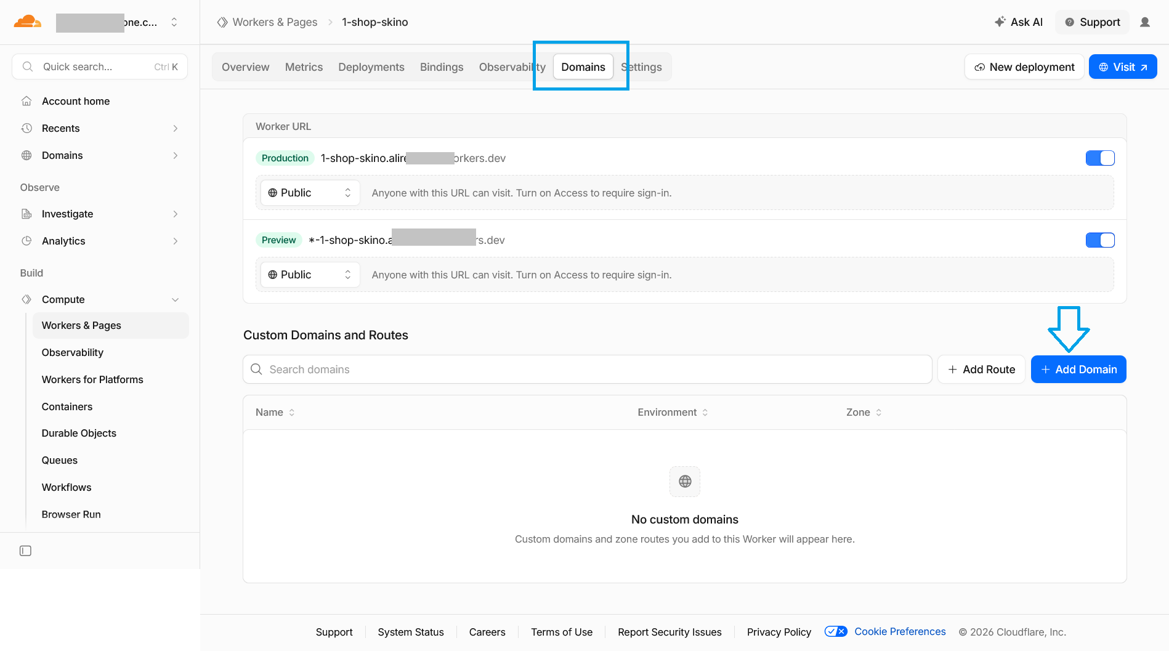Click the Workers & Pages breadcrumb
The height and width of the screenshot is (651, 1169).
[275, 22]
